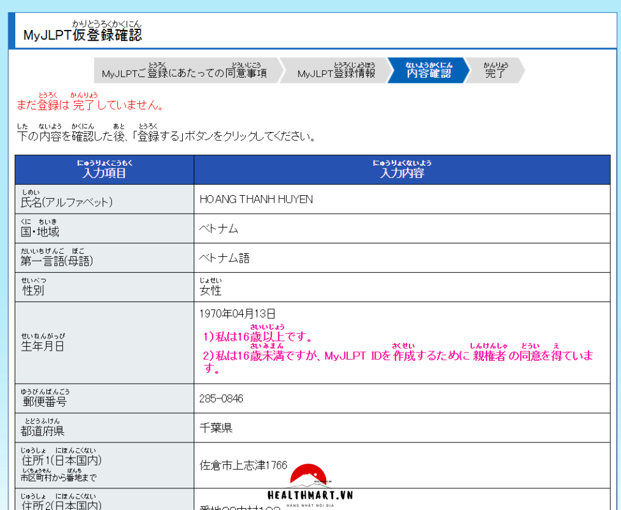621x510 pixels.
Task: Click the MyJLPT登録情報 step
Action: [x=336, y=71]
